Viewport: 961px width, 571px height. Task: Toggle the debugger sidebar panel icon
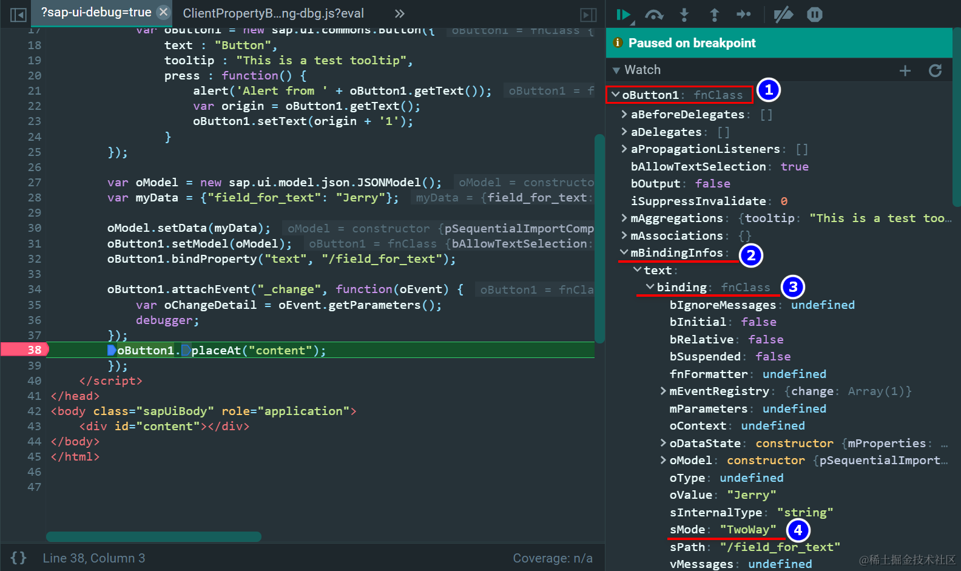point(588,15)
